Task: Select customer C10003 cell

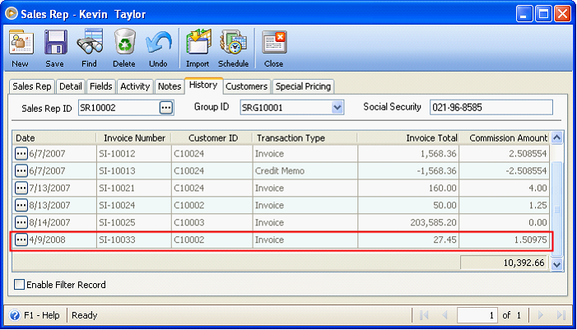Action: coord(212,222)
